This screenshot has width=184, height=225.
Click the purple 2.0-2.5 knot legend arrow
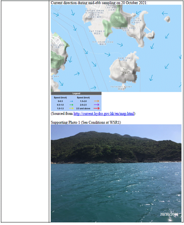pyautogui.click(x=96, y=105)
